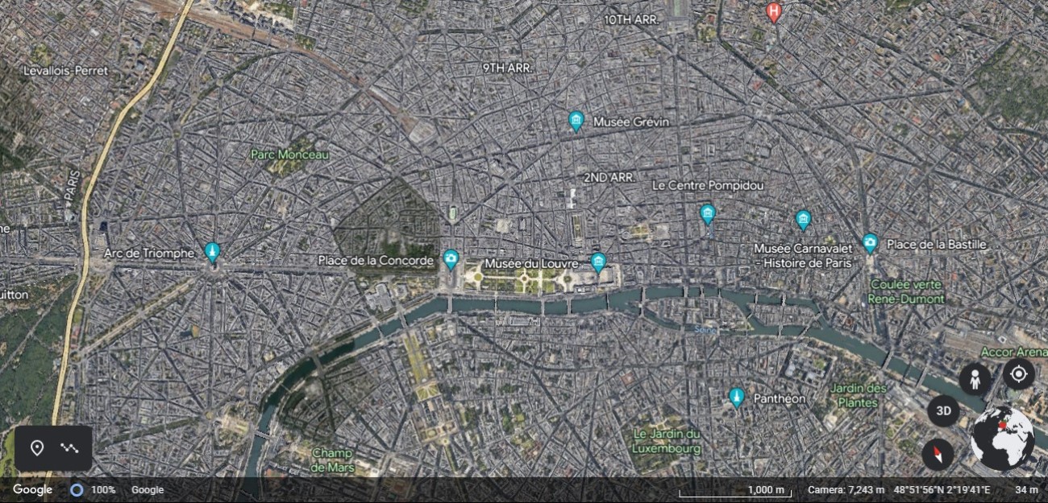
Task: Click the red hospital H marker
Action: tap(774, 12)
